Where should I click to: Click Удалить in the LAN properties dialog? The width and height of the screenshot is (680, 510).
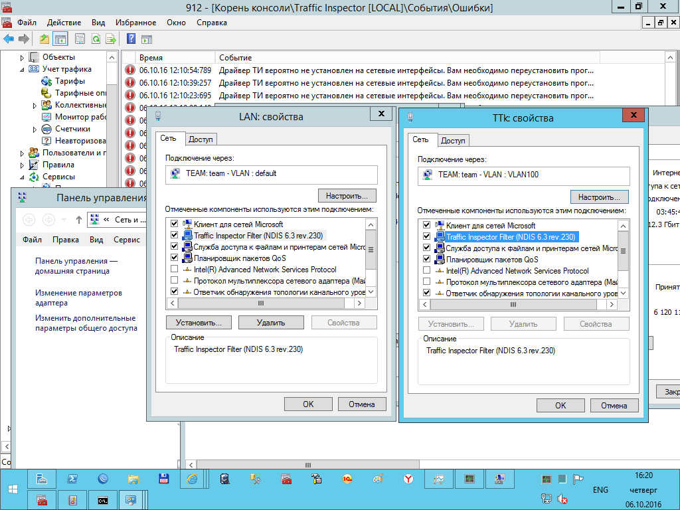(x=271, y=323)
